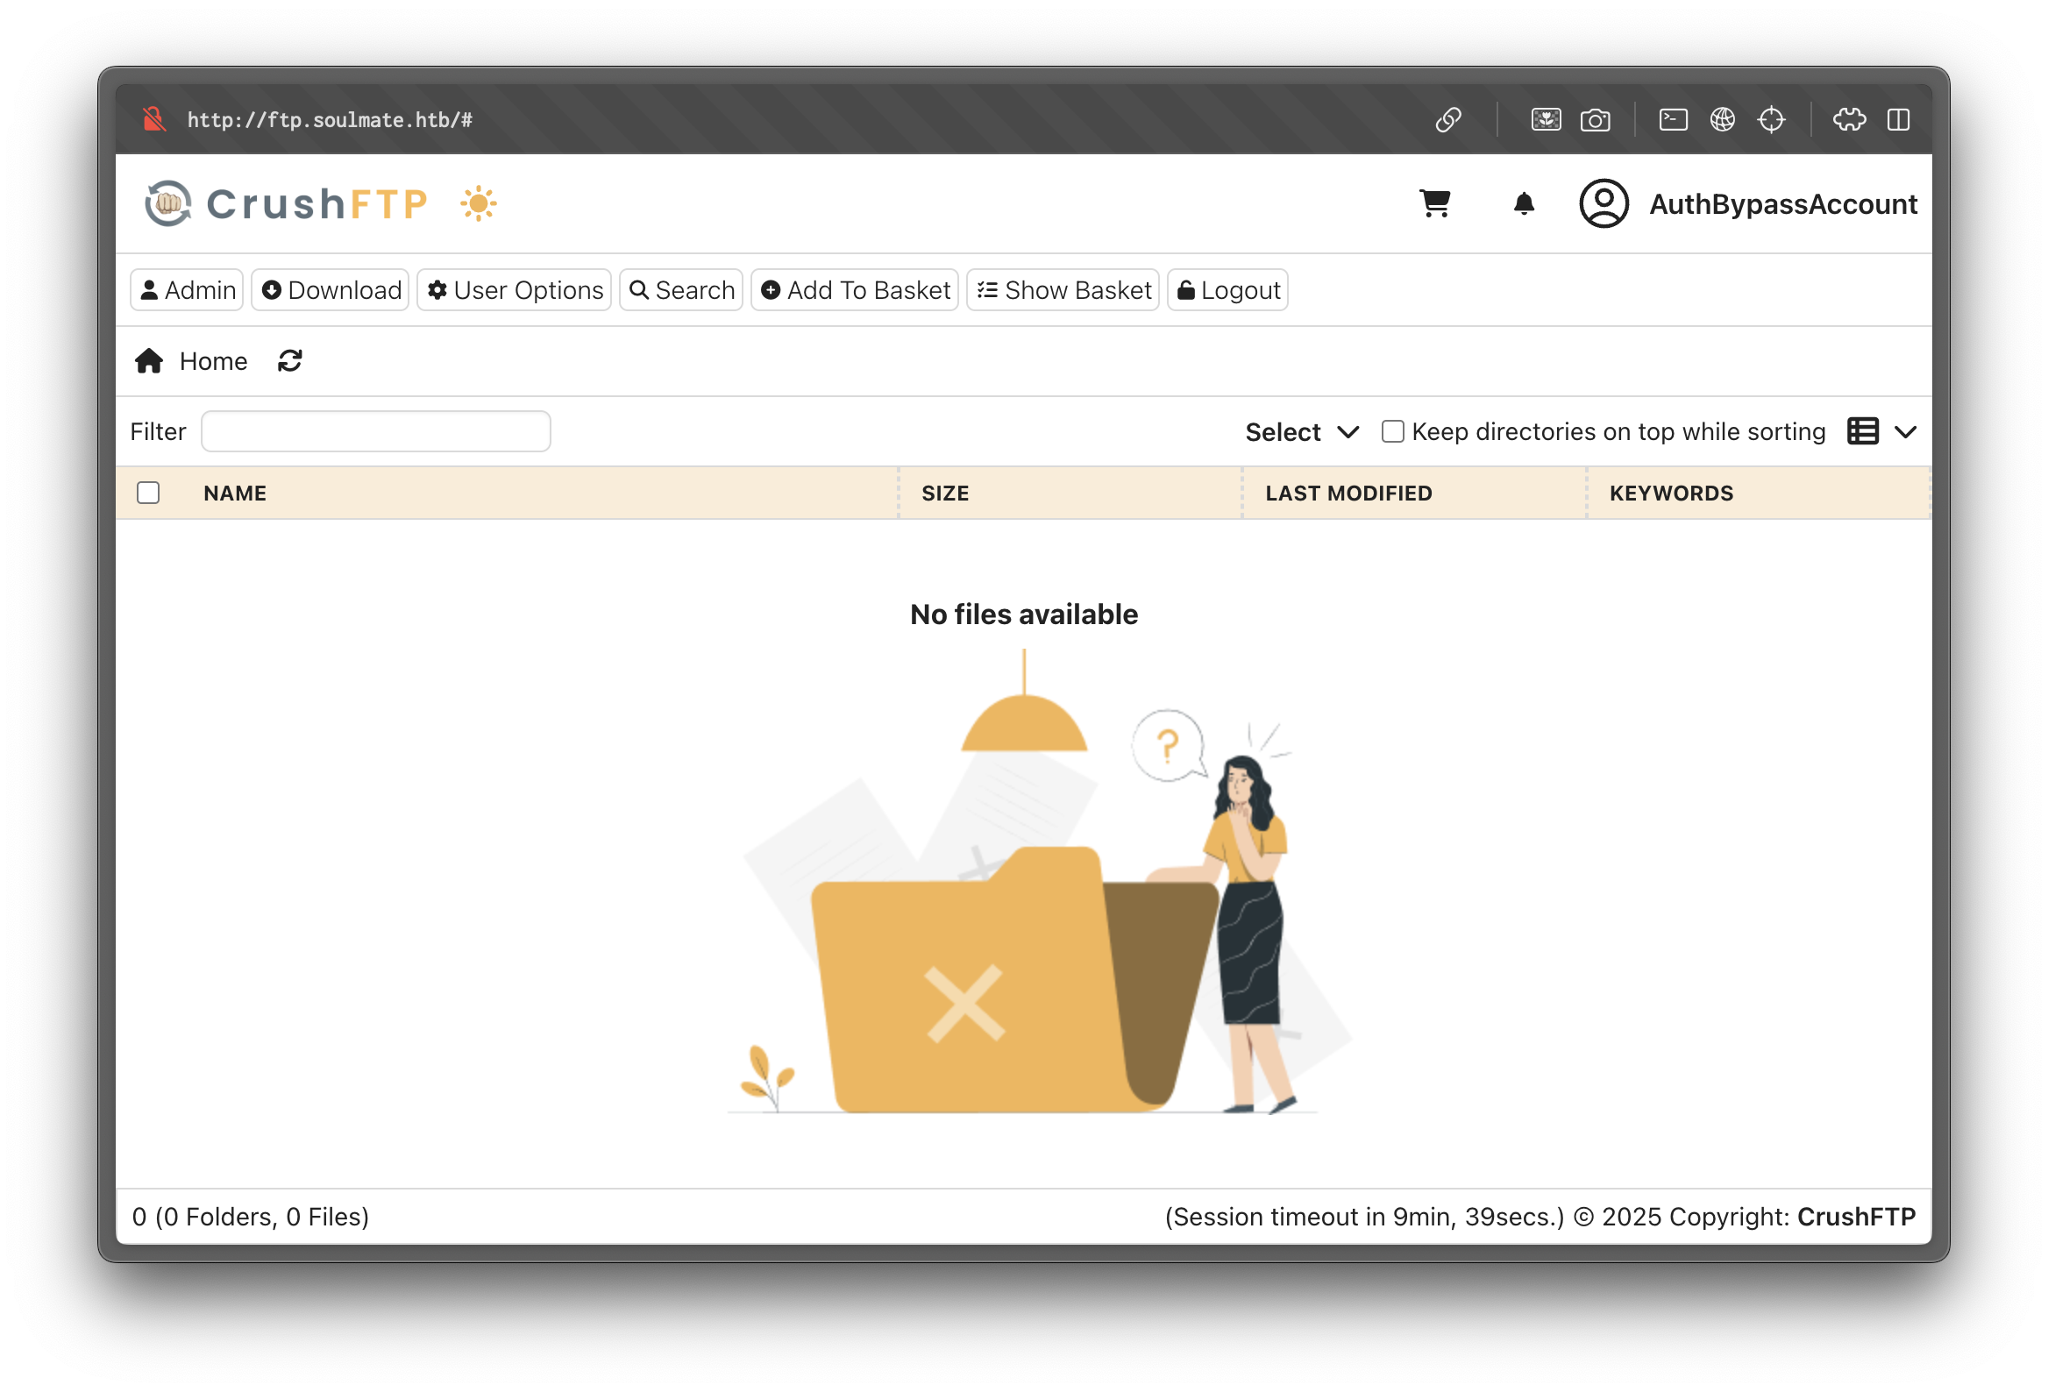Click the shopping cart basket icon

click(x=1434, y=203)
